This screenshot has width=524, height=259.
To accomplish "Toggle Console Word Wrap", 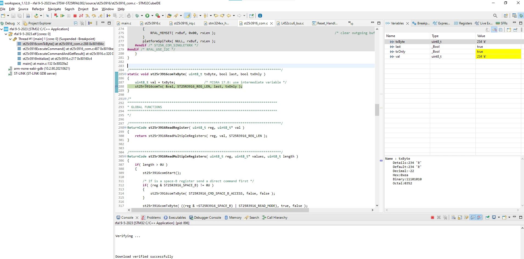I will tap(466, 217).
